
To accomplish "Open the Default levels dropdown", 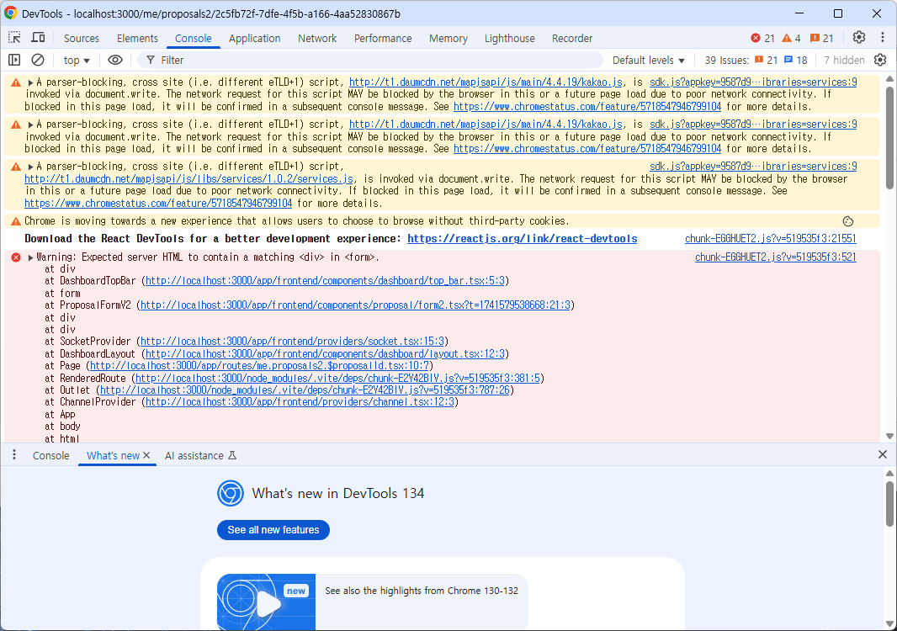I will [648, 60].
